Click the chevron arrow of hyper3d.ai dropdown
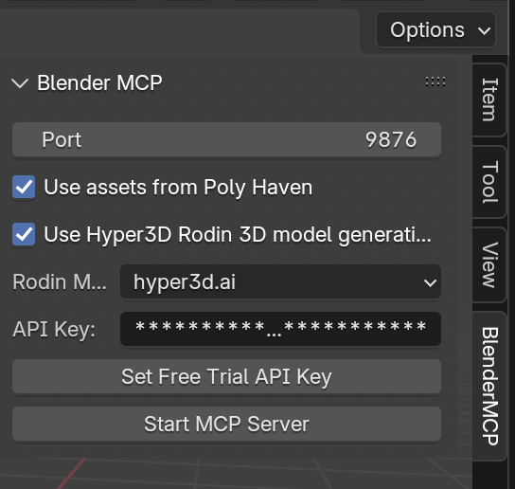The image size is (515, 489). click(430, 282)
